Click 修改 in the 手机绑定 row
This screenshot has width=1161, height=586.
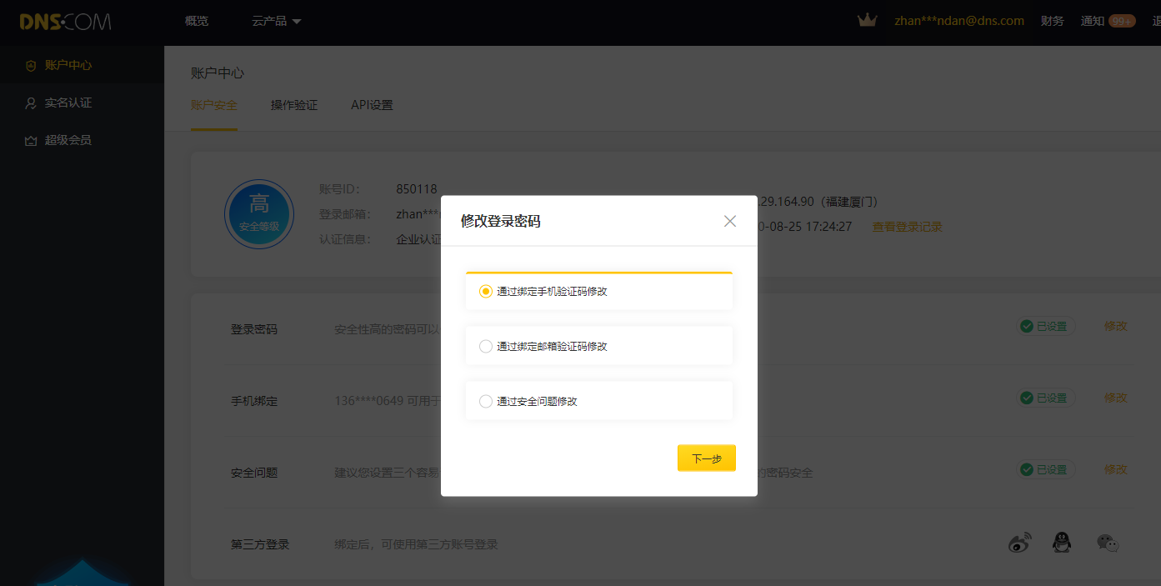tap(1115, 398)
